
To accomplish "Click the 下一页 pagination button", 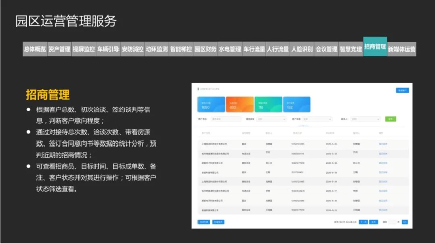I will (x=363, y=222).
